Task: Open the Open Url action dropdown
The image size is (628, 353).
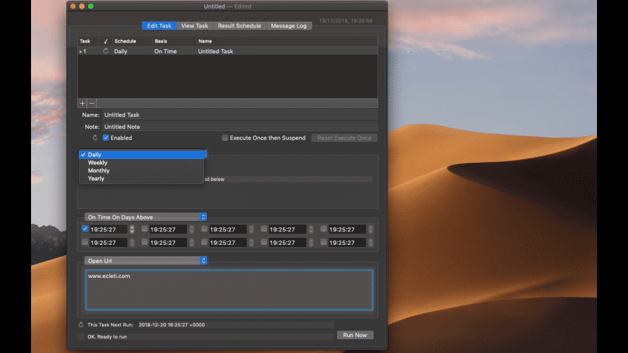Action: click(146, 260)
